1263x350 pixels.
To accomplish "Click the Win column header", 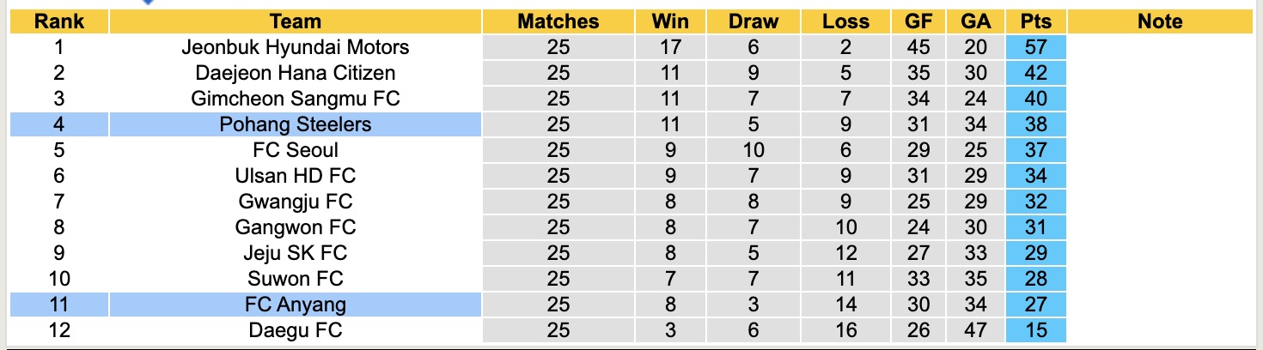I will [670, 22].
